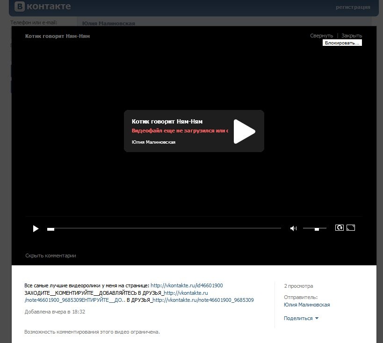Expand the Поделиться dropdown
This screenshot has width=383, height=343.
coord(298,318)
